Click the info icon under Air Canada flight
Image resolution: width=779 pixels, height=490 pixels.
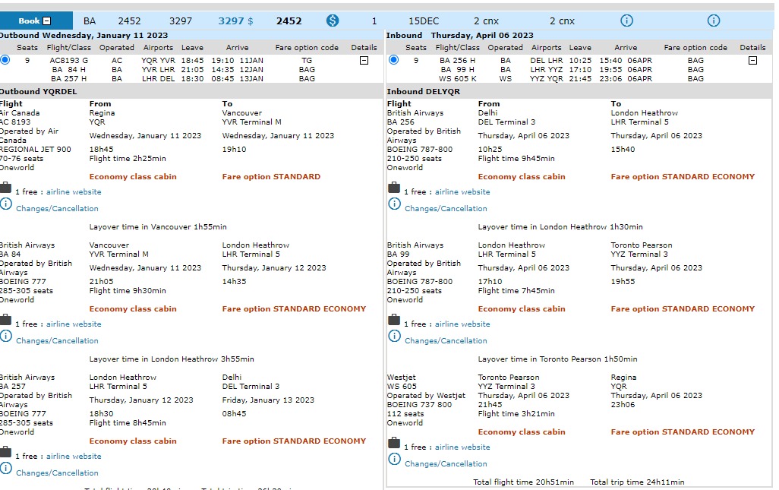(5, 204)
